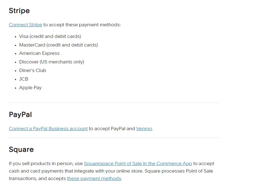Click the "to accept PayPal and" text
The image size is (266, 195).
pos(112,129)
